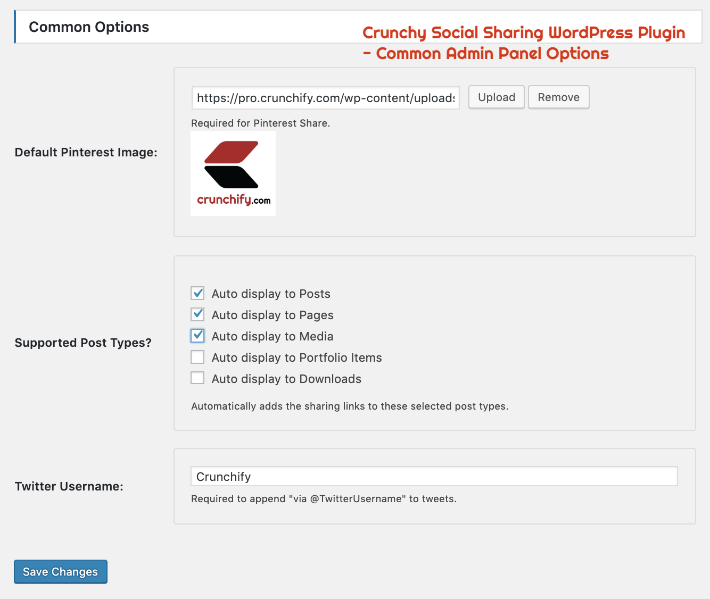Select the crunchify.com logo preview thumbnail
This screenshot has height=599, width=710.
[x=233, y=173]
